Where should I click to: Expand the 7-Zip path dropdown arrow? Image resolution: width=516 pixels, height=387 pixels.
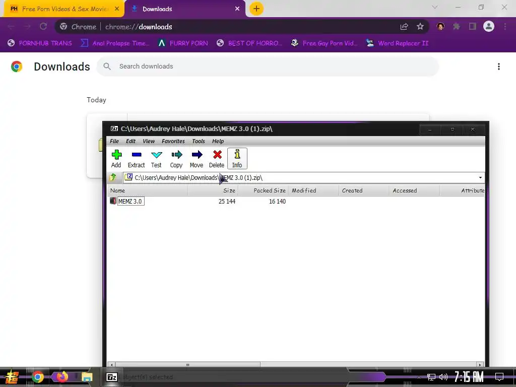coord(480,178)
